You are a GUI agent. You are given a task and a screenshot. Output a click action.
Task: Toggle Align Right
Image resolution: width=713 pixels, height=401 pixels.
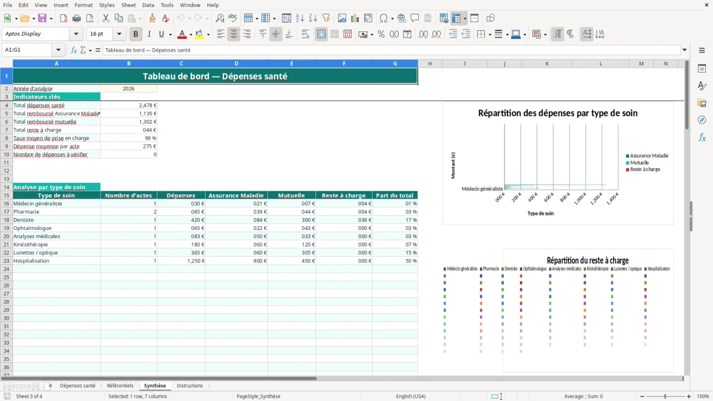(x=247, y=34)
